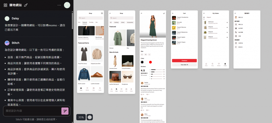272x123 pixels.
Task: Click the magic wand generate button
Action: (65, 111)
